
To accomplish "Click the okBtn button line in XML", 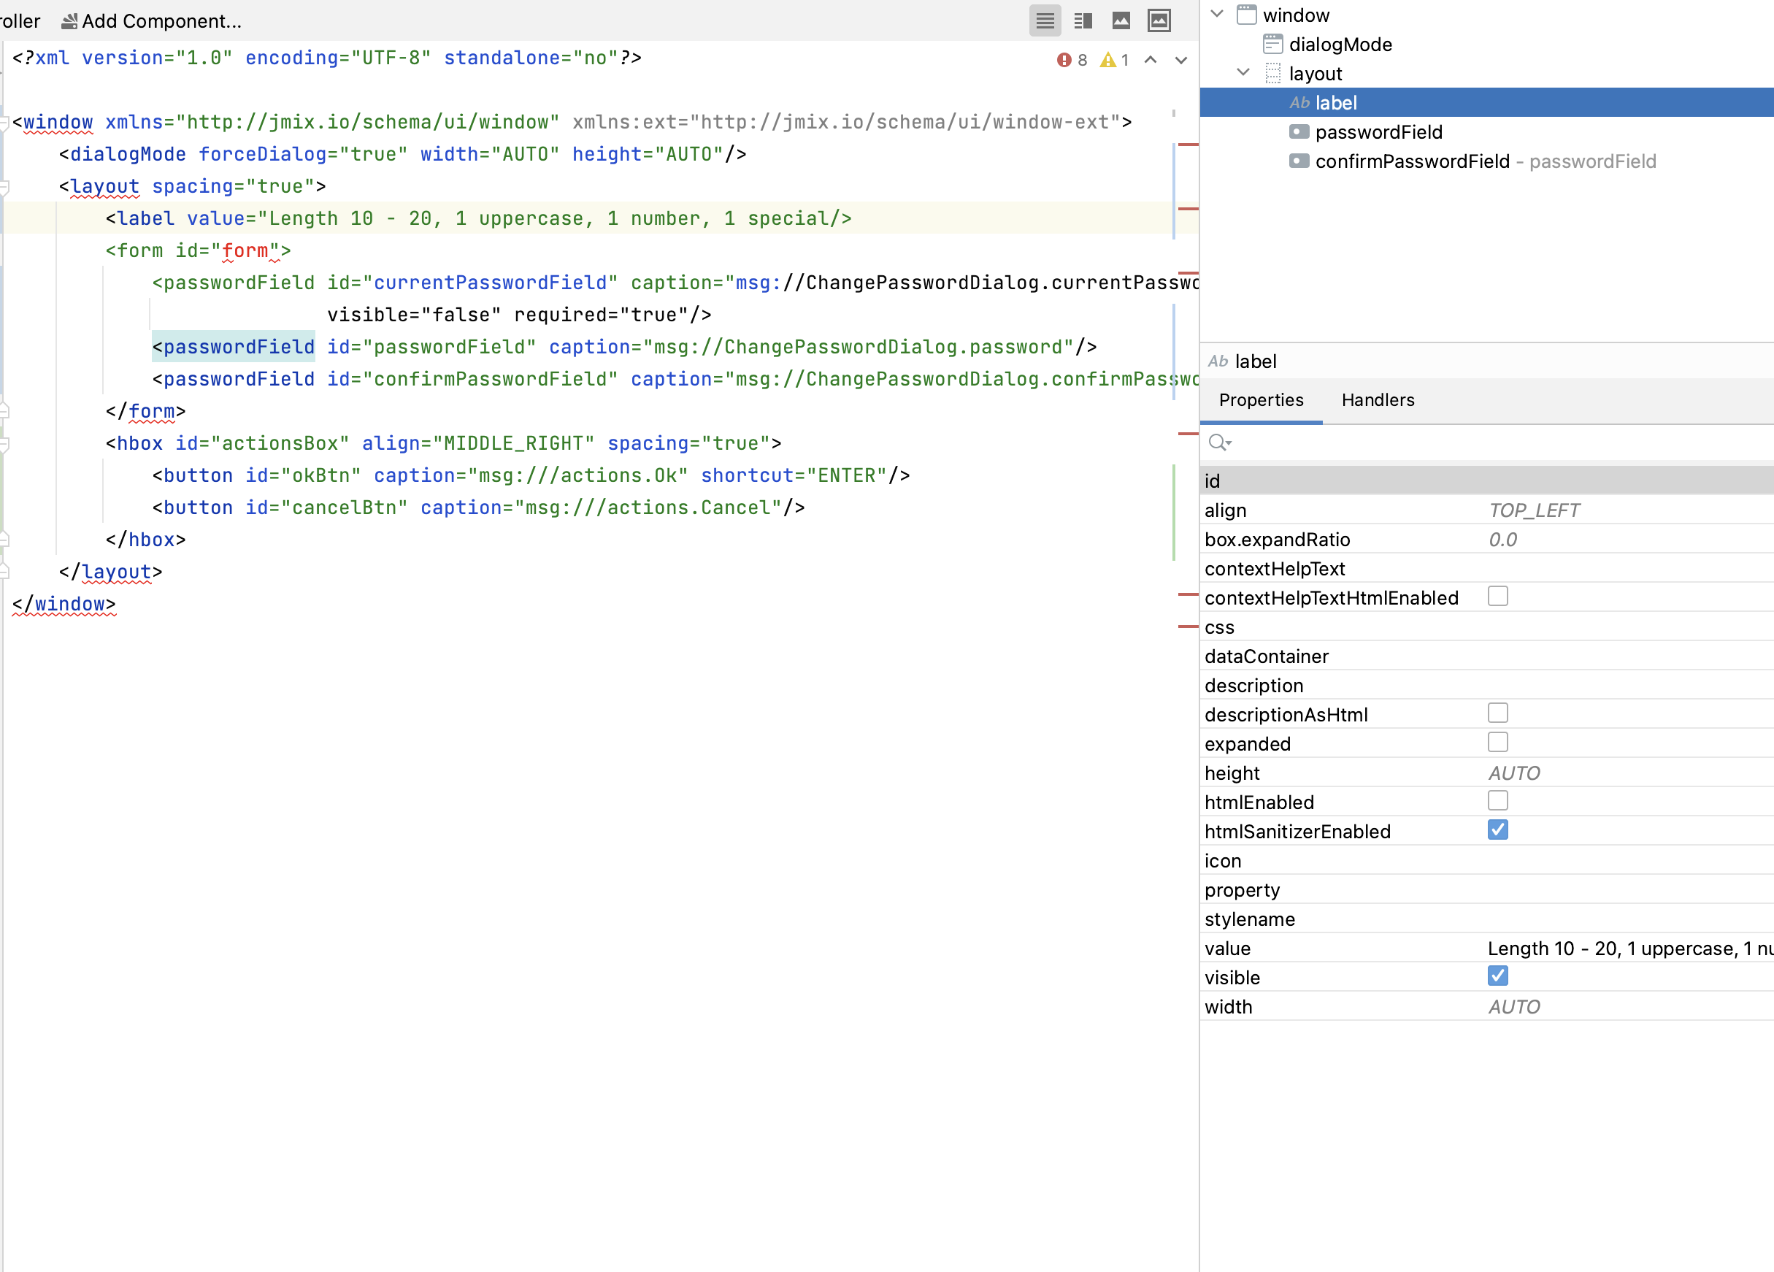I will coord(531,475).
